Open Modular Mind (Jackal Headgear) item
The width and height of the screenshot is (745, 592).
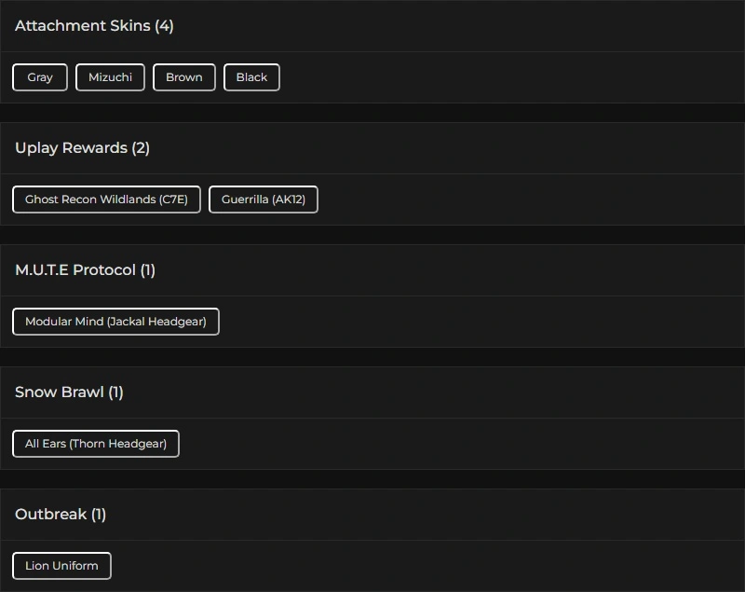pos(115,322)
